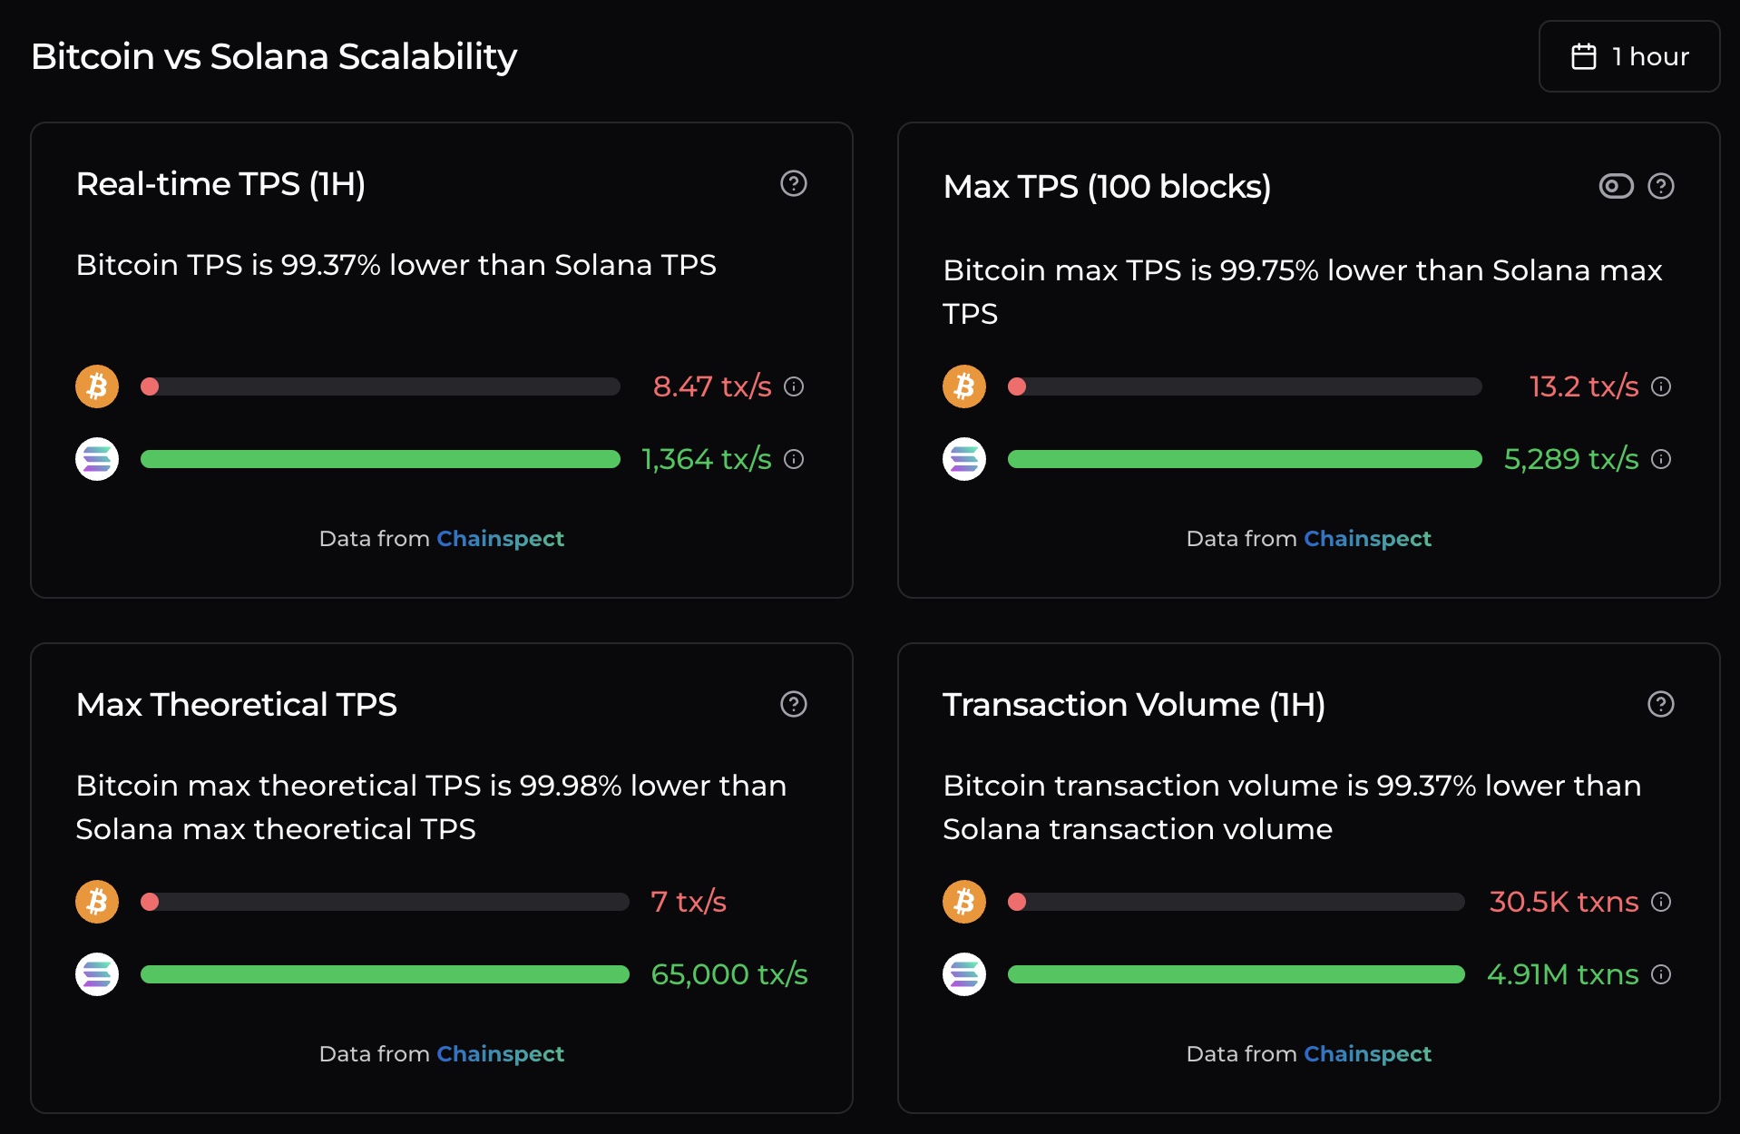The height and width of the screenshot is (1134, 1740).
Task: Click the Bitcoin icon in Real-time TPS card
Action: 96,386
